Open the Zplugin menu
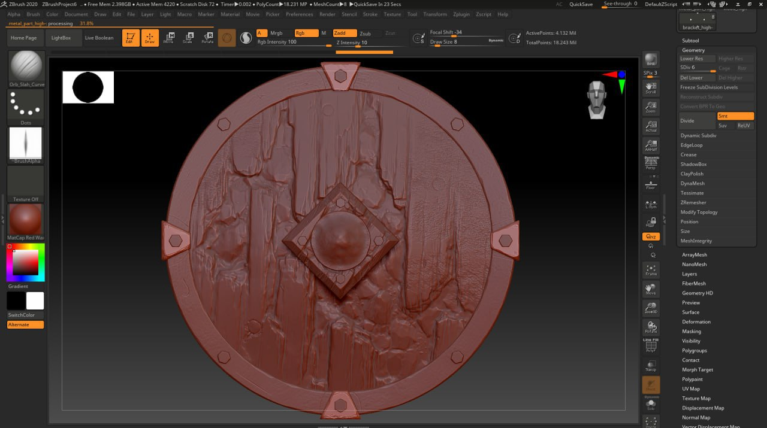The image size is (767, 428). [x=461, y=14]
